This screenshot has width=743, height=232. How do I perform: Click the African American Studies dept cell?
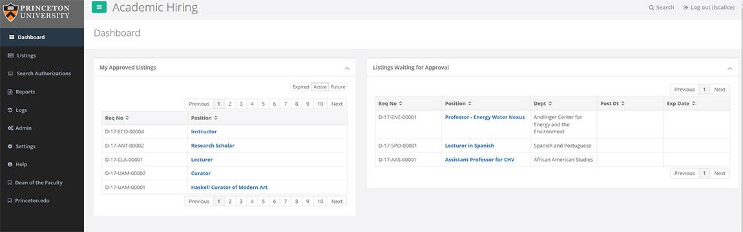pos(563,160)
